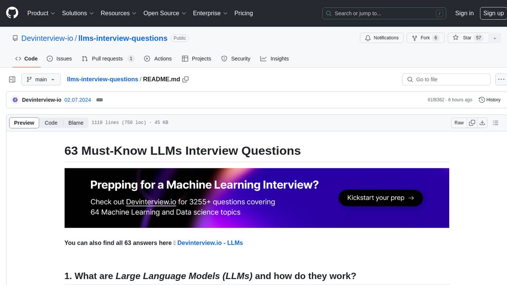The height and width of the screenshot is (285, 507).
Task: View the file History
Action: click(x=489, y=100)
